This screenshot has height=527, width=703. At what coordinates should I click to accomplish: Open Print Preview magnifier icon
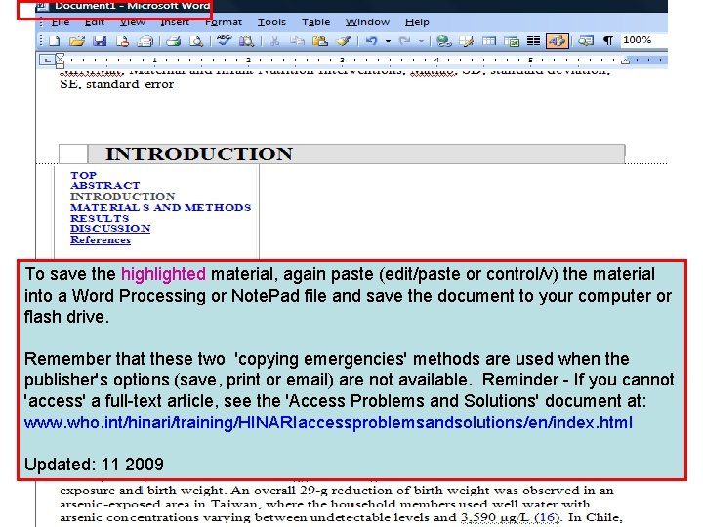[x=196, y=41]
